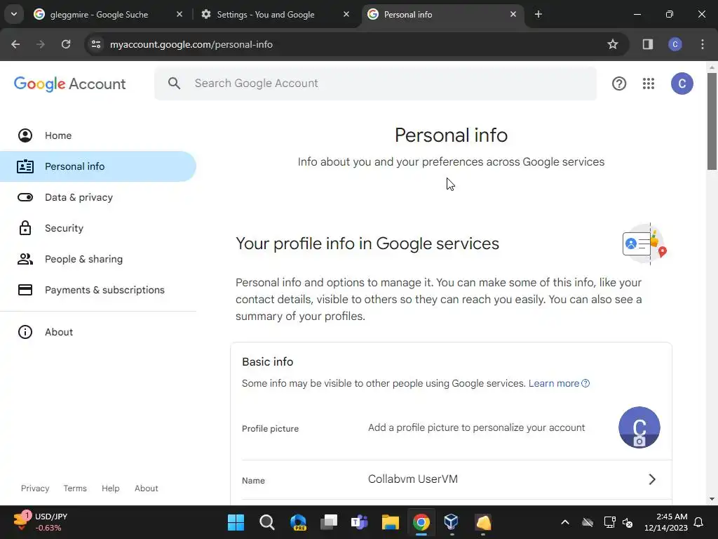Click scrollbar down arrow
This screenshot has width=718, height=539.
tap(712, 499)
